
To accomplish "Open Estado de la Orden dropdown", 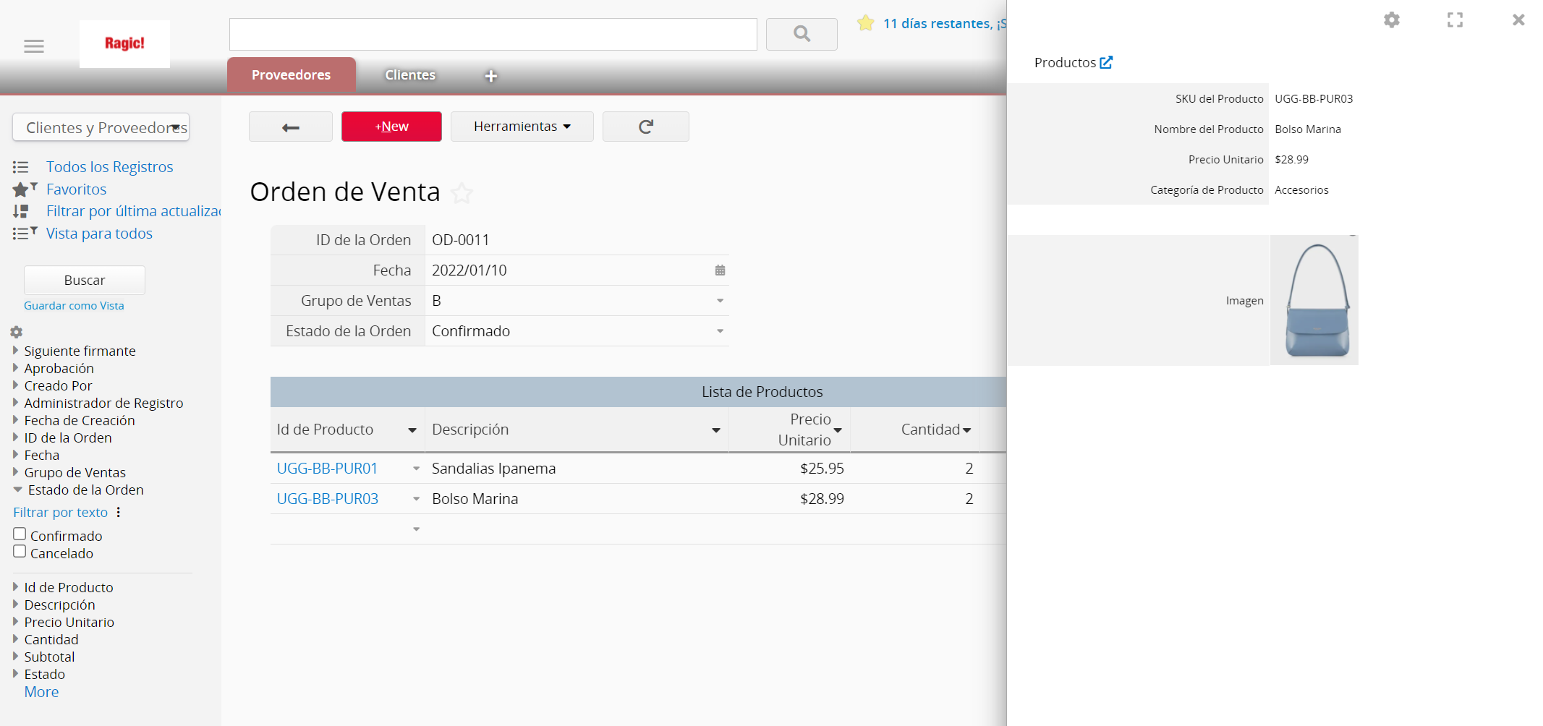I will [x=720, y=331].
